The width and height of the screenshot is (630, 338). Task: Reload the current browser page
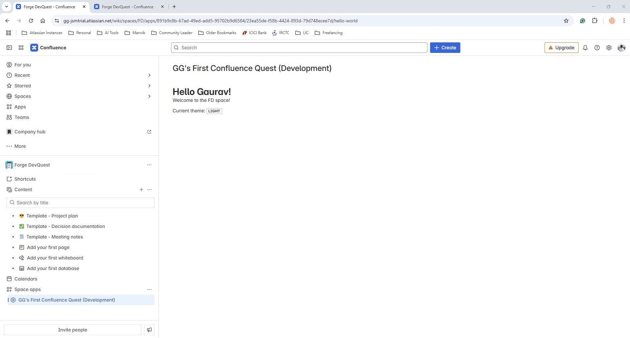coord(31,21)
